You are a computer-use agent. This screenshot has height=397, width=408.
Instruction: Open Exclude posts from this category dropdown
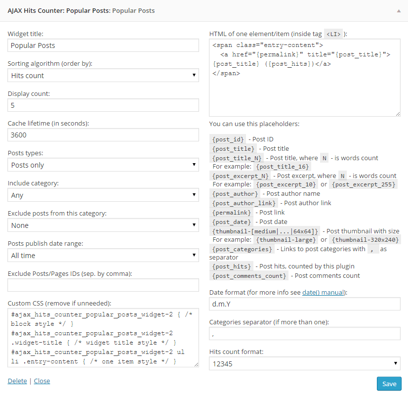coord(103,225)
